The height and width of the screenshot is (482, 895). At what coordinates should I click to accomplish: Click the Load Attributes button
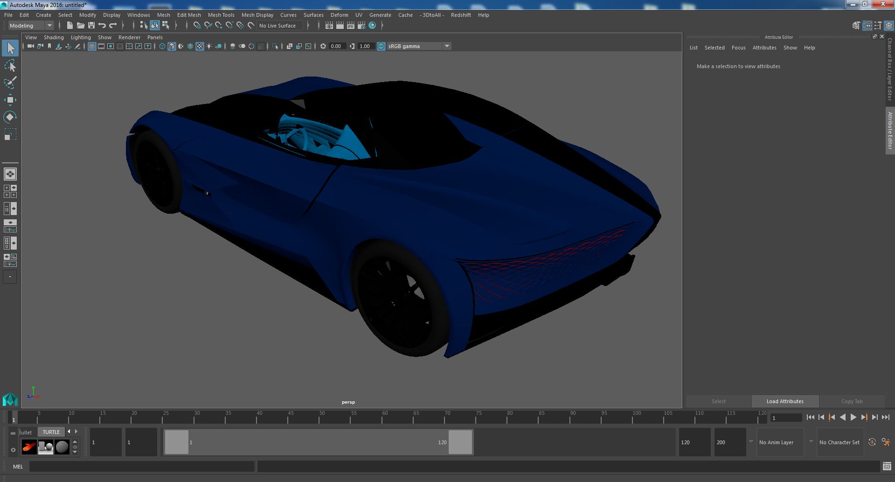coord(785,401)
